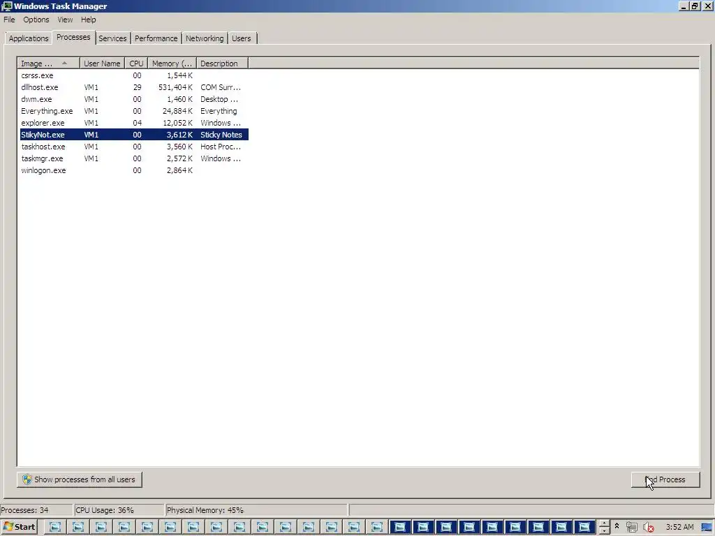Click the 3:52 AM clock
The height and width of the screenshot is (536, 715).
(679, 527)
